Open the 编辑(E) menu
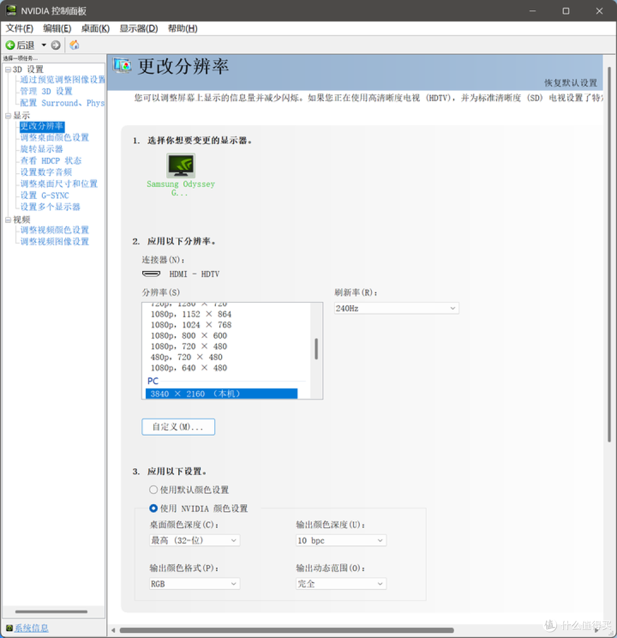 click(x=57, y=29)
